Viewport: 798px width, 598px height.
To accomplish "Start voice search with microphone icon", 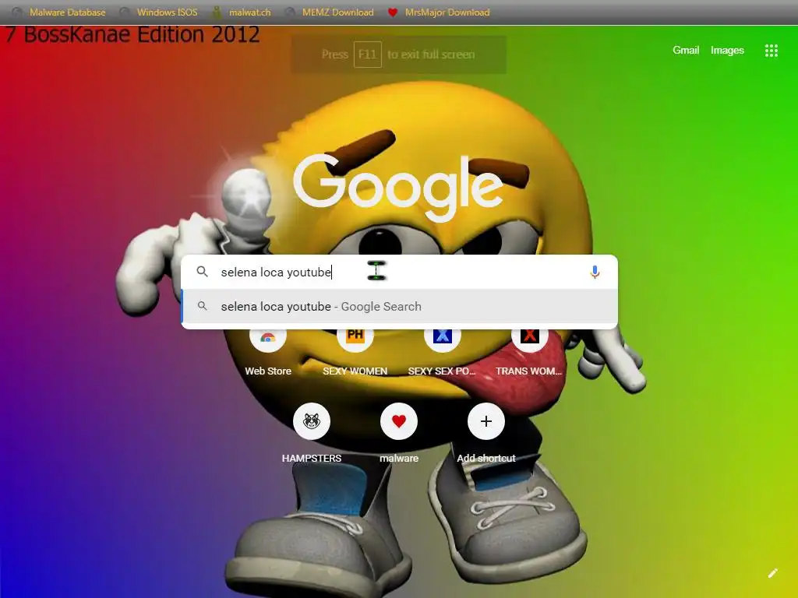I will pyautogui.click(x=595, y=272).
